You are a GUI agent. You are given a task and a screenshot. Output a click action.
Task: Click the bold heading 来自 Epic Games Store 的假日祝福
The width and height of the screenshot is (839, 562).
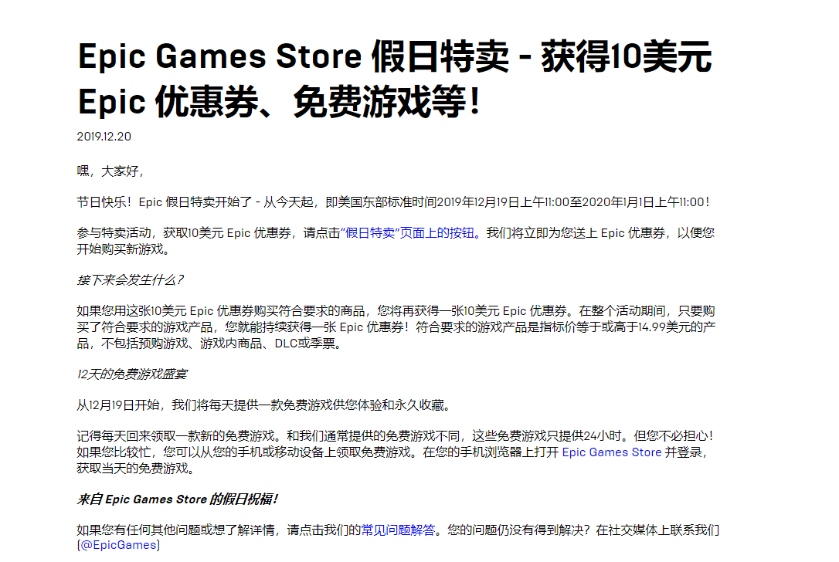pyautogui.click(x=177, y=499)
